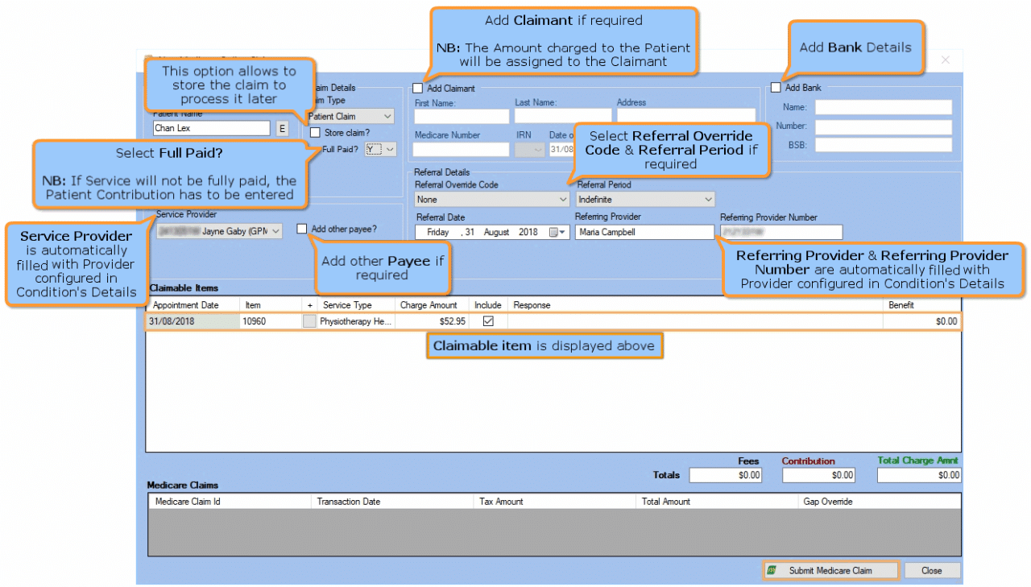Click the Total Charge Amnt field
This screenshot has height=587, width=1031.
click(x=919, y=475)
